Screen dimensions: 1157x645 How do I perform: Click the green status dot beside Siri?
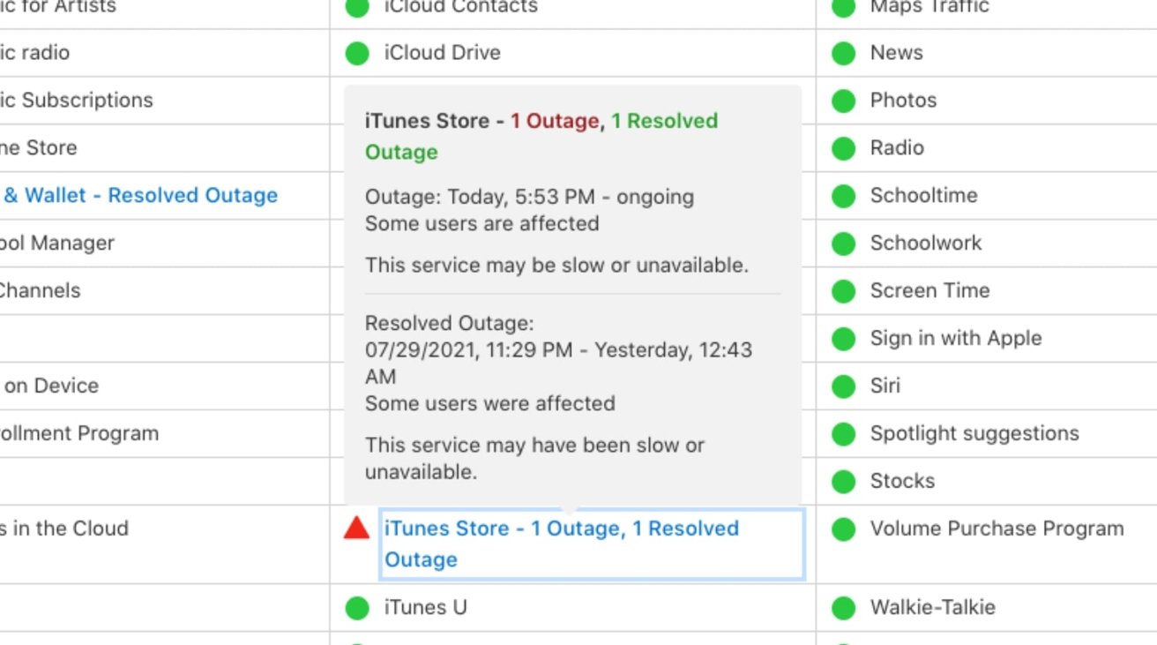(x=844, y=386)
